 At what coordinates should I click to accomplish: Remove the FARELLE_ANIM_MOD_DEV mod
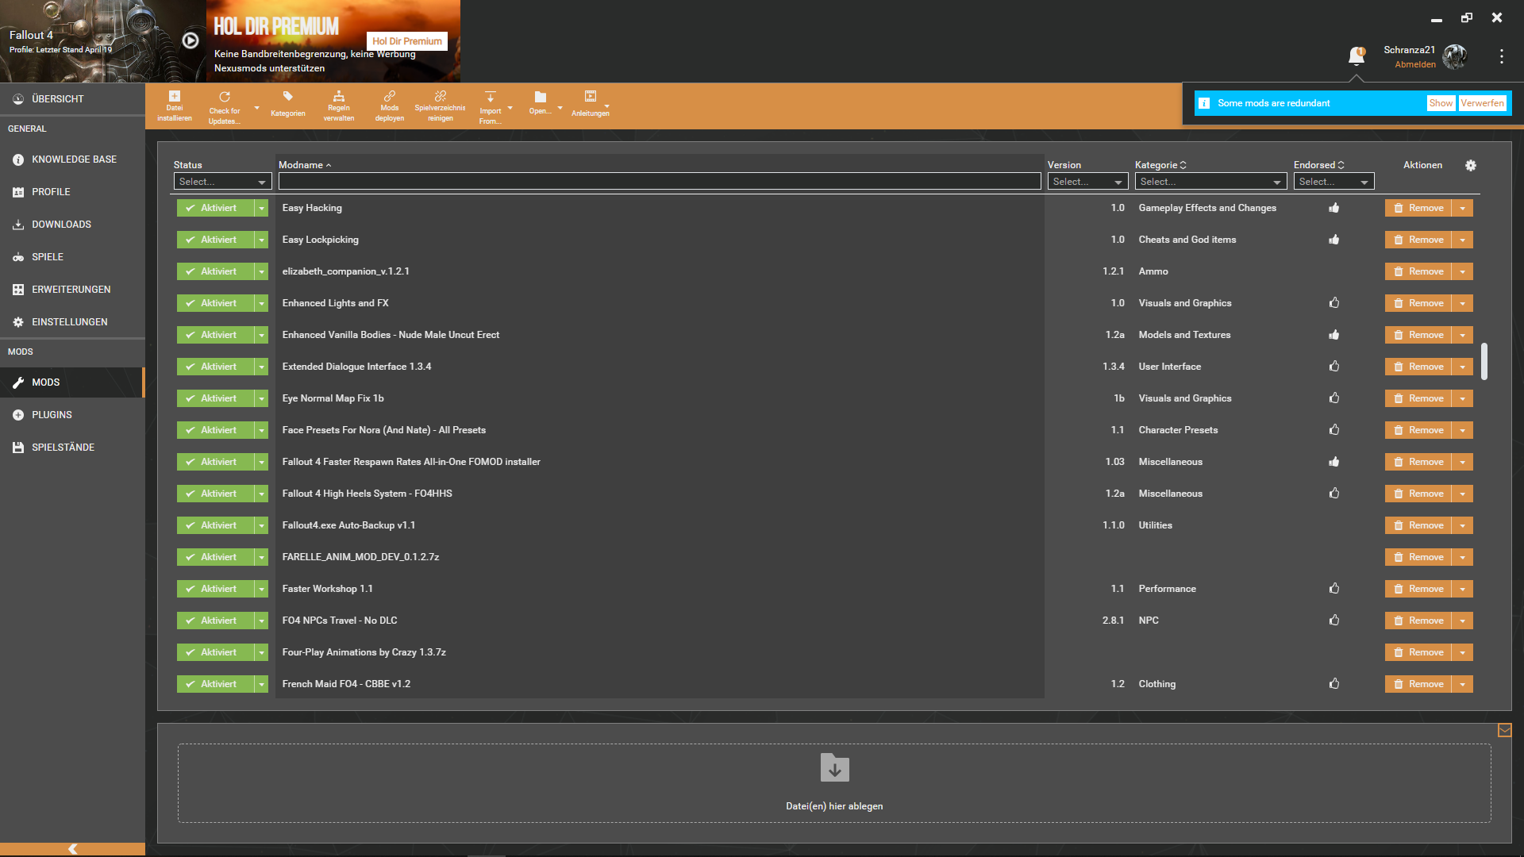(x=1418, y=557)
